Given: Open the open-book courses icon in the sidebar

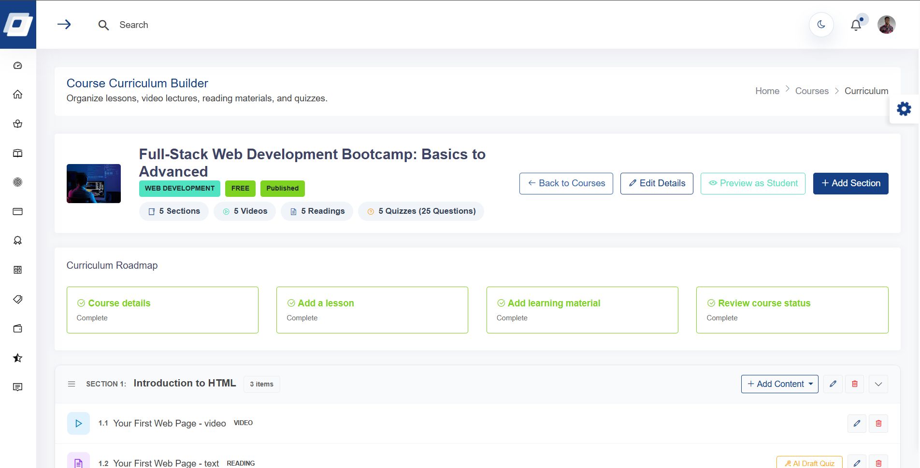Looking at the screenshot, I should coord(18,153).
